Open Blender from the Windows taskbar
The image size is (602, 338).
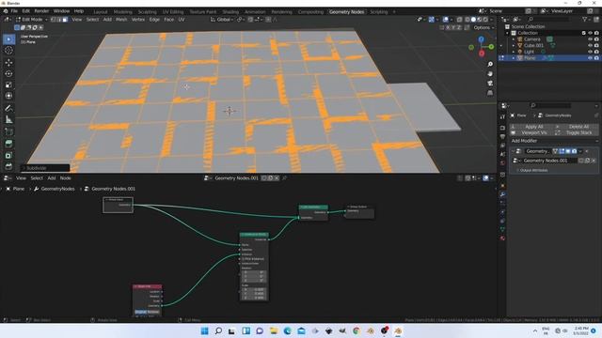coord(398,330)
